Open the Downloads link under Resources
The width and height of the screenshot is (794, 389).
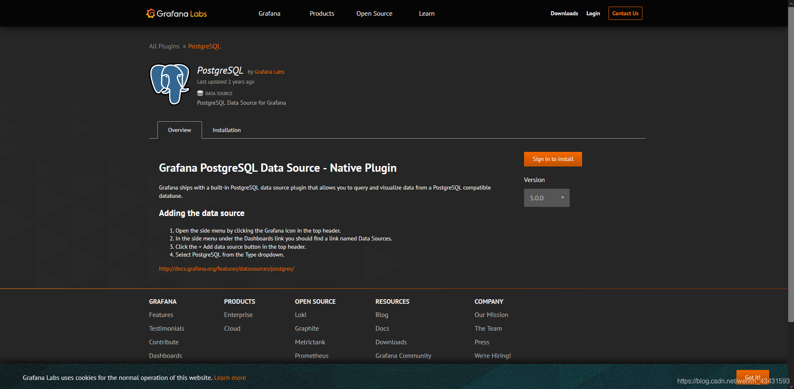click(391, 342)
